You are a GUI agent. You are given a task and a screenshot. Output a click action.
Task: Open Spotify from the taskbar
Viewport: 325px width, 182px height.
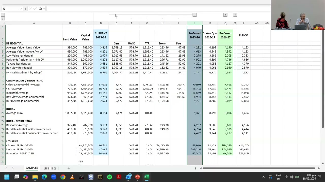pos(109,177)
